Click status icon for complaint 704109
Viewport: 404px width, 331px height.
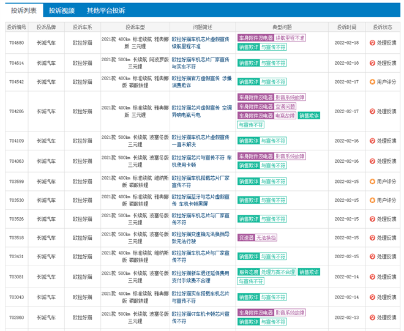372,141
